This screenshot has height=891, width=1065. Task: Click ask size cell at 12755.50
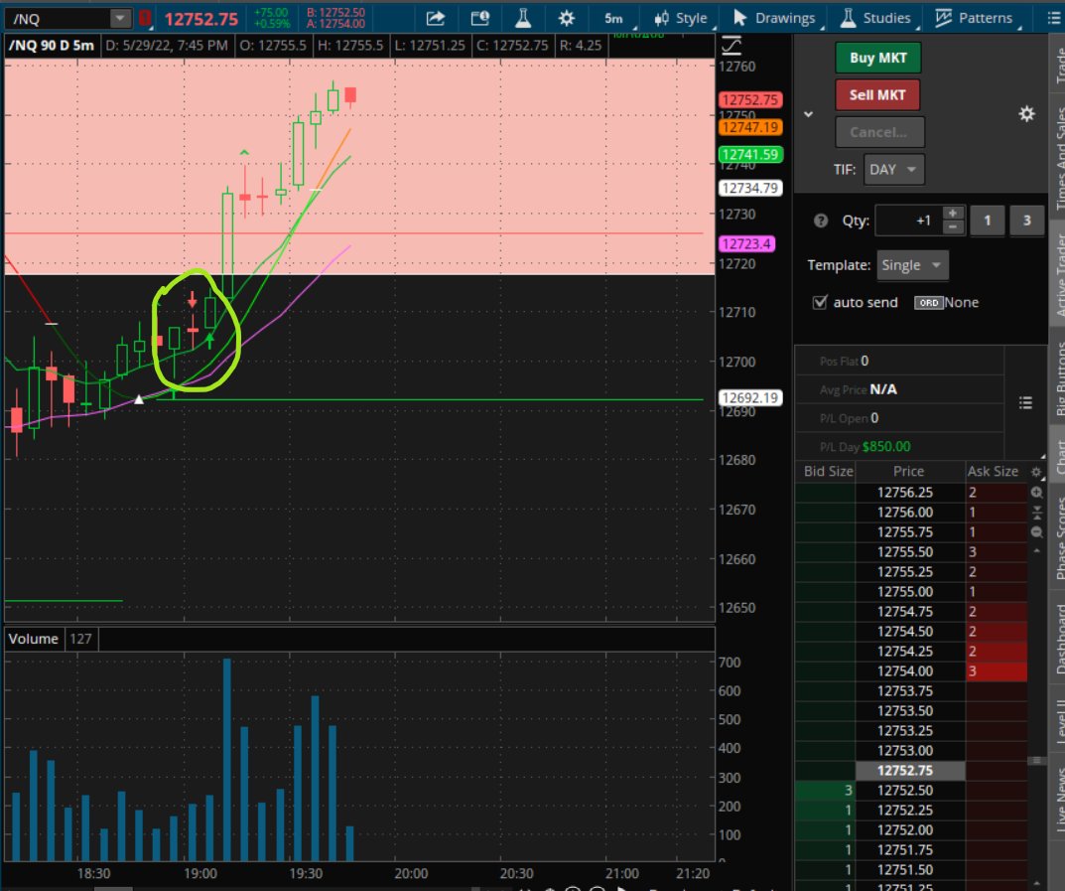click(x=997, y=552)
